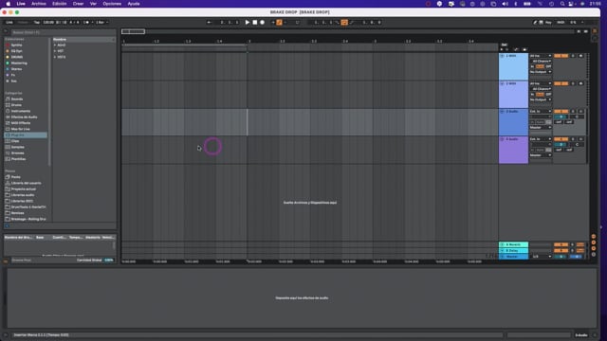Toggle the metronome button
This screenshot has width=607, height=341.
86,23
